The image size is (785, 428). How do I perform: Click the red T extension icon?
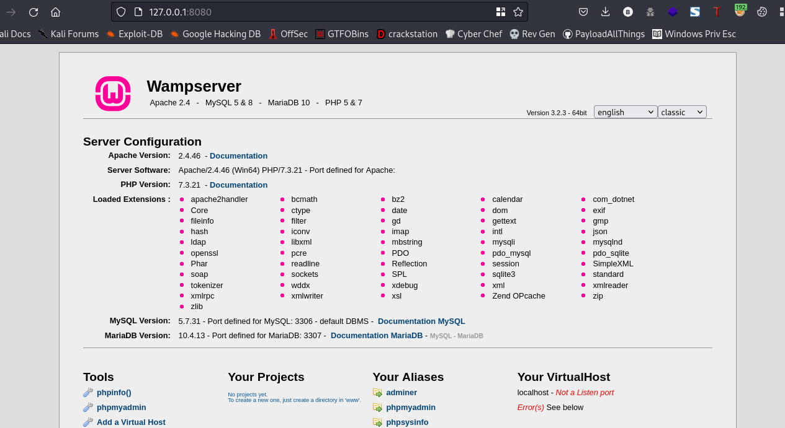coord(717,12)
